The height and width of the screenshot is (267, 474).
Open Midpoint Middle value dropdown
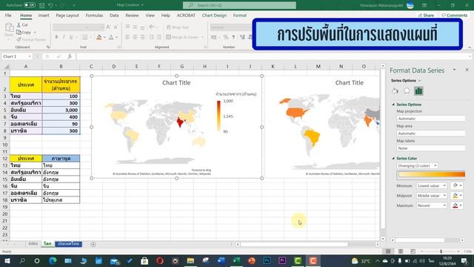tap(431, 196)
